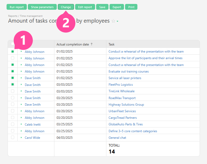
Task: Open Edit report
Action: [85, 7]
